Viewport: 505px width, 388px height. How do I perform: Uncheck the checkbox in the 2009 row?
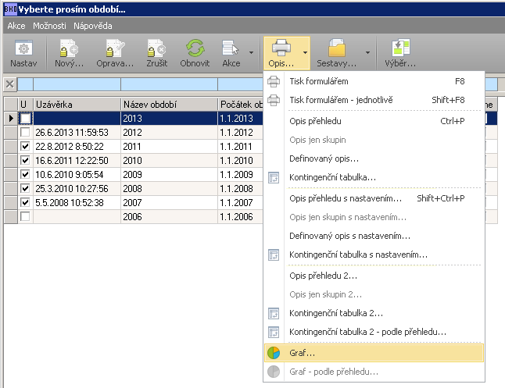pos(25,174)
